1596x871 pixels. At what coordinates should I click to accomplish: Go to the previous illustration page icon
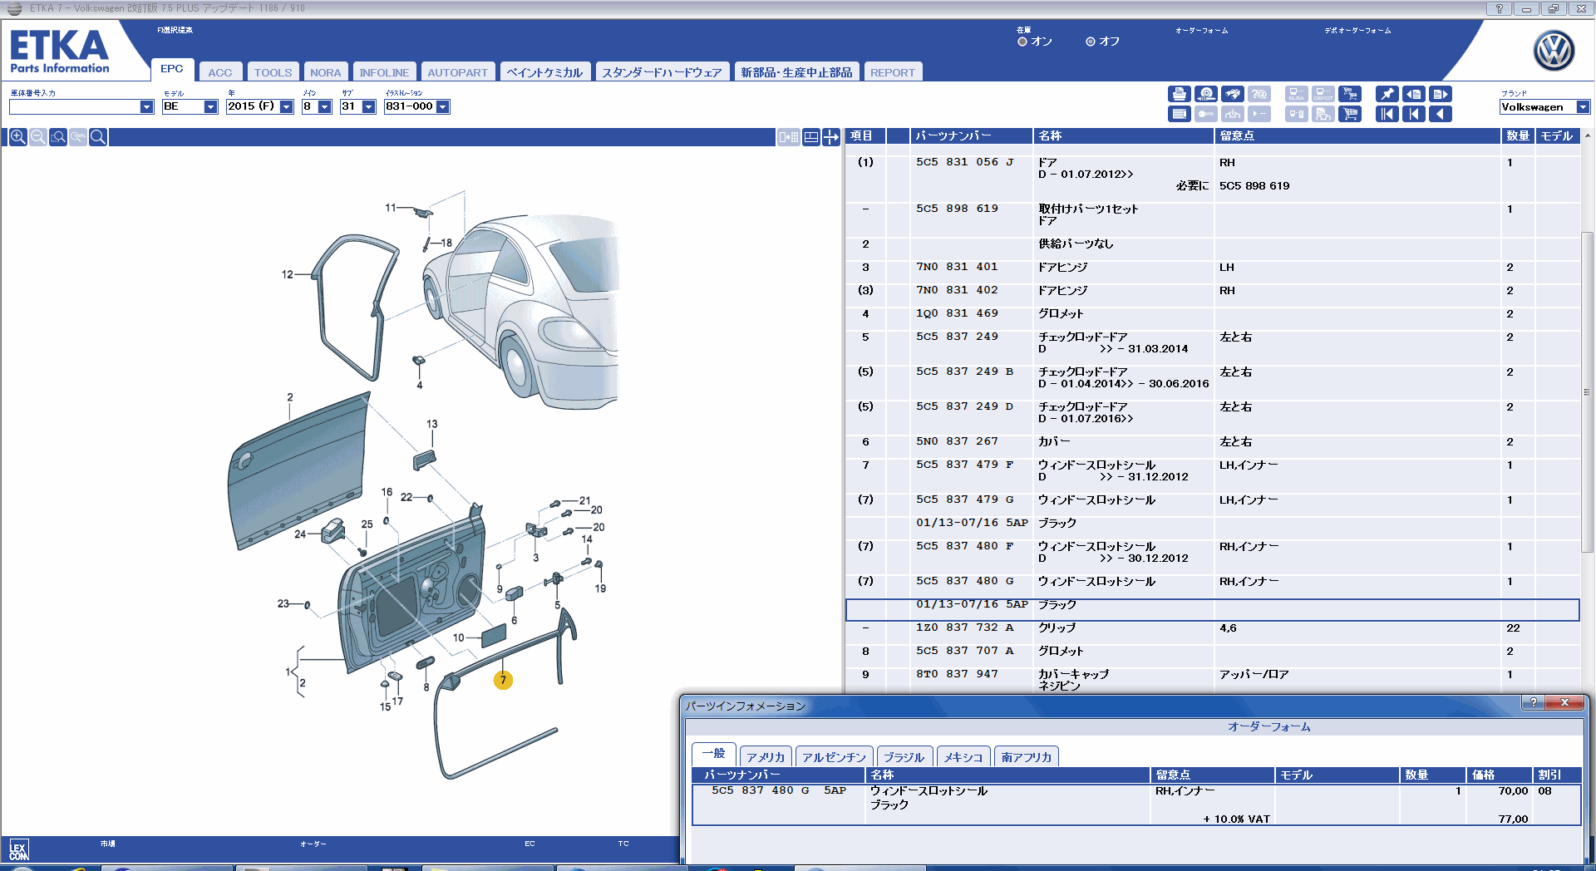point(1413,94)
